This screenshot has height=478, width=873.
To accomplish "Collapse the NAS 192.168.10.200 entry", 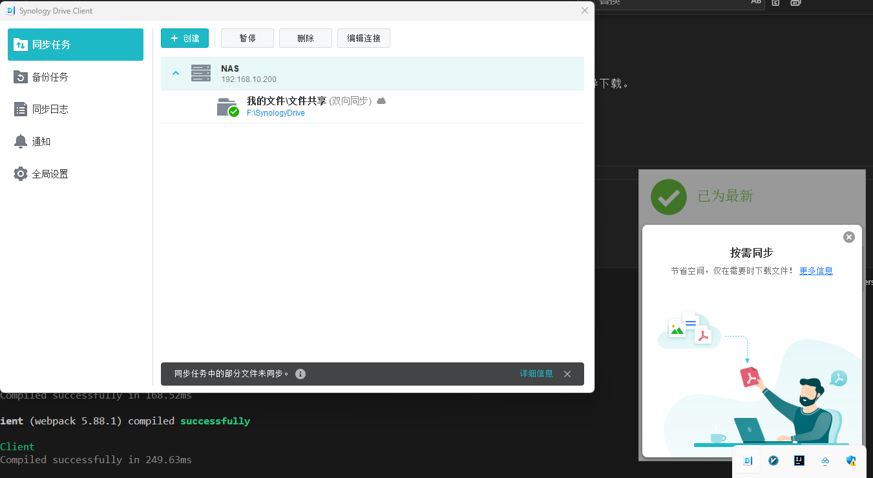I will click(x=175, y=73).
